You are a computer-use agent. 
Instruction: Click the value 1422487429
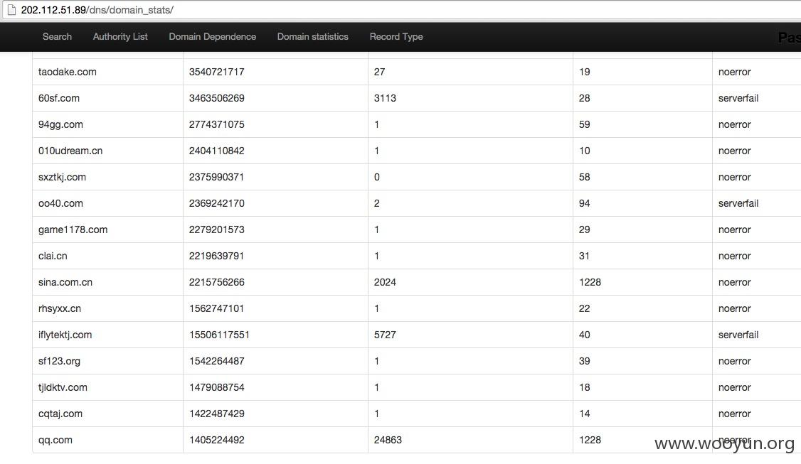point(216,414)
